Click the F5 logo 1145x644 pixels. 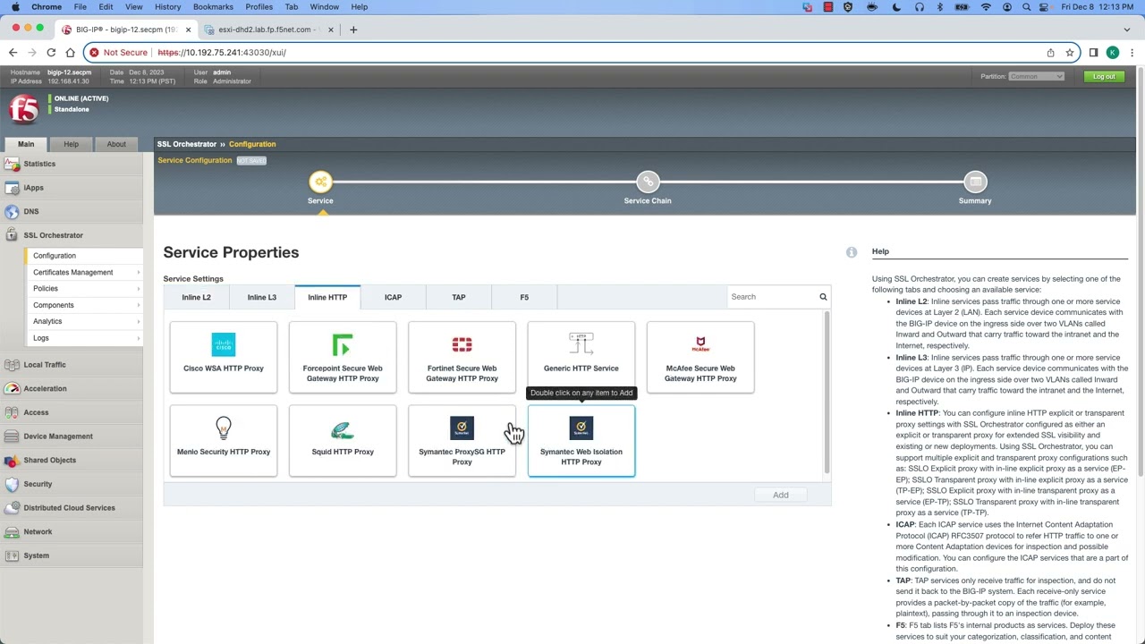click(23, 109)
